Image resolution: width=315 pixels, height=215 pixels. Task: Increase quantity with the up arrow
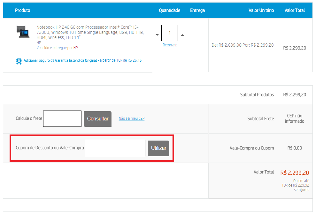click(x=182, y=35)
